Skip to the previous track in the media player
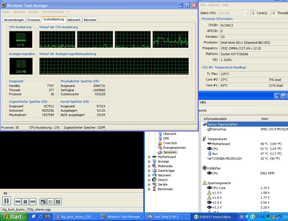The width and height of the screenshot is (288, 221). pos(18,202)
